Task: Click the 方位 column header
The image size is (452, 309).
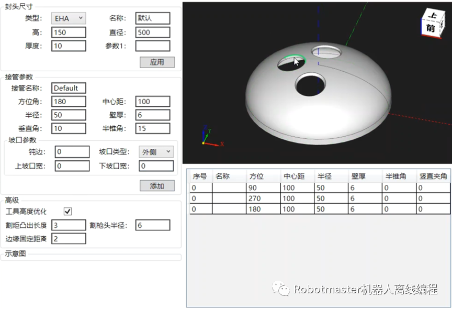Action: point(263,176)
